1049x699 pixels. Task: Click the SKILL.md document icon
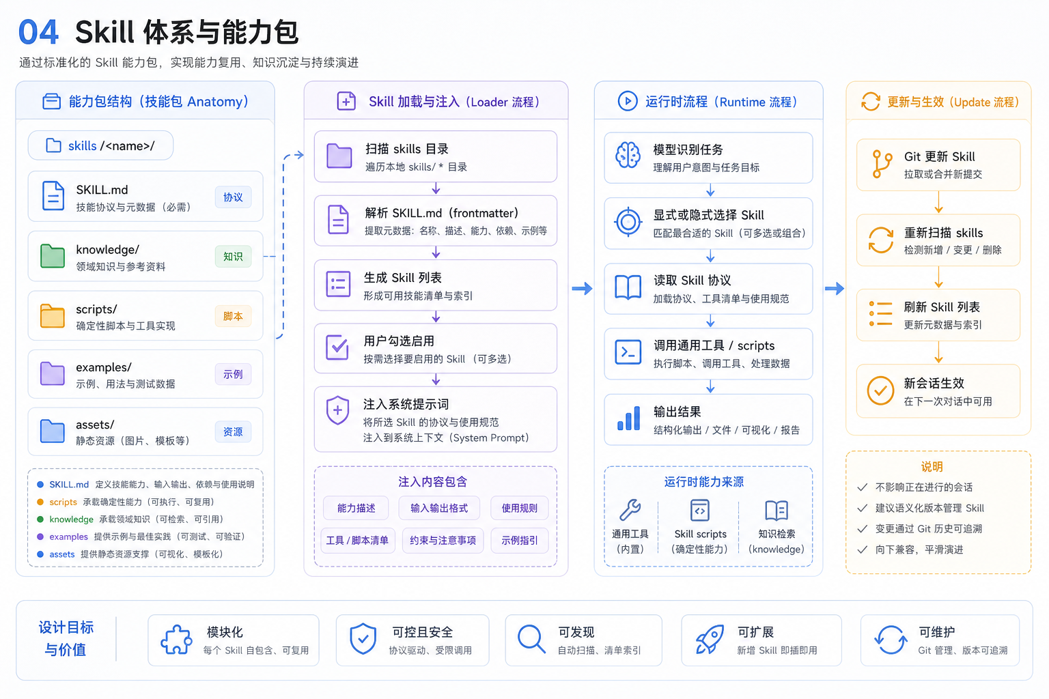[53, 196]
